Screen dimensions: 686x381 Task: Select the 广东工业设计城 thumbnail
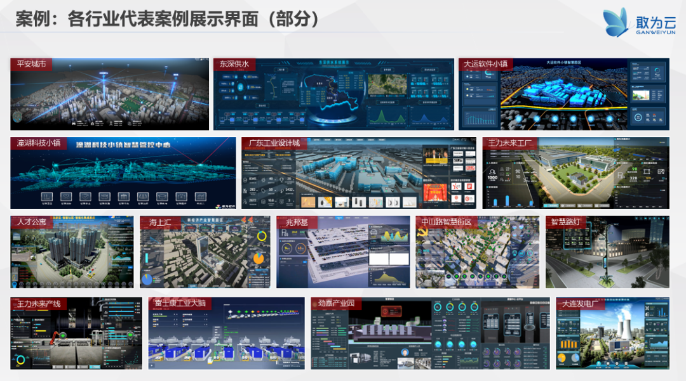click(359, 173)
